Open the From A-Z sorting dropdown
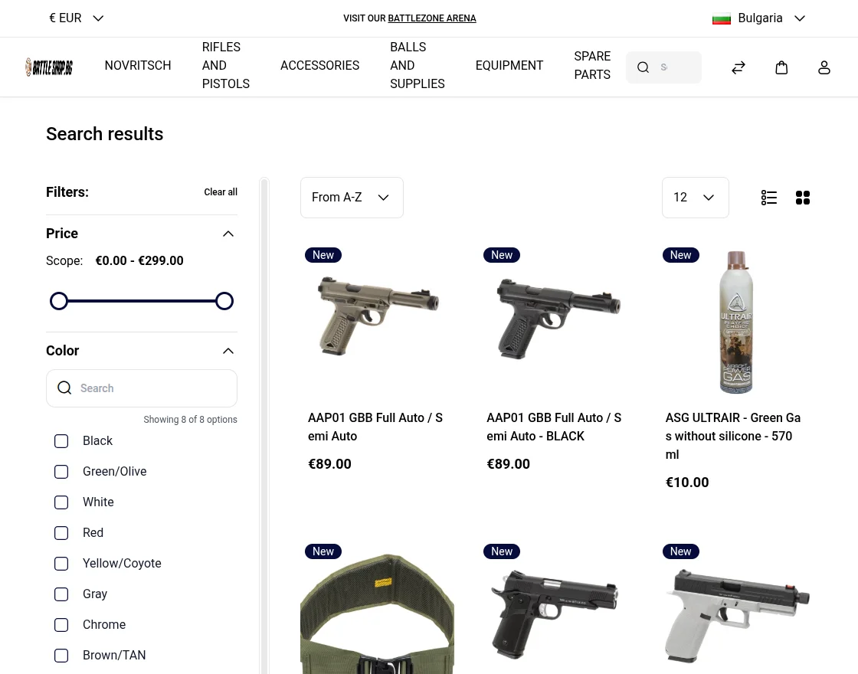The height and width of the screenshot is (674, 858). tap(352, 197)
